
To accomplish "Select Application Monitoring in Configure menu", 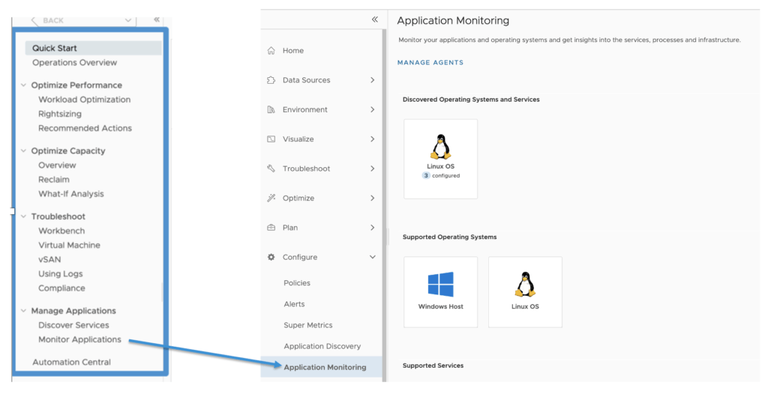I will pyautogui.click(x=325, y=367).
